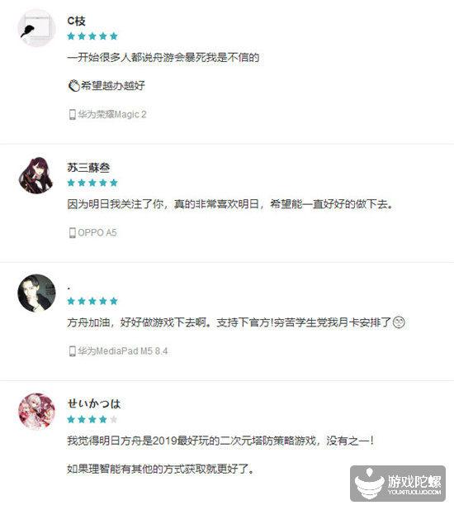
Task: View the dot-named user's dark portrait avatar
Action: 36,293
